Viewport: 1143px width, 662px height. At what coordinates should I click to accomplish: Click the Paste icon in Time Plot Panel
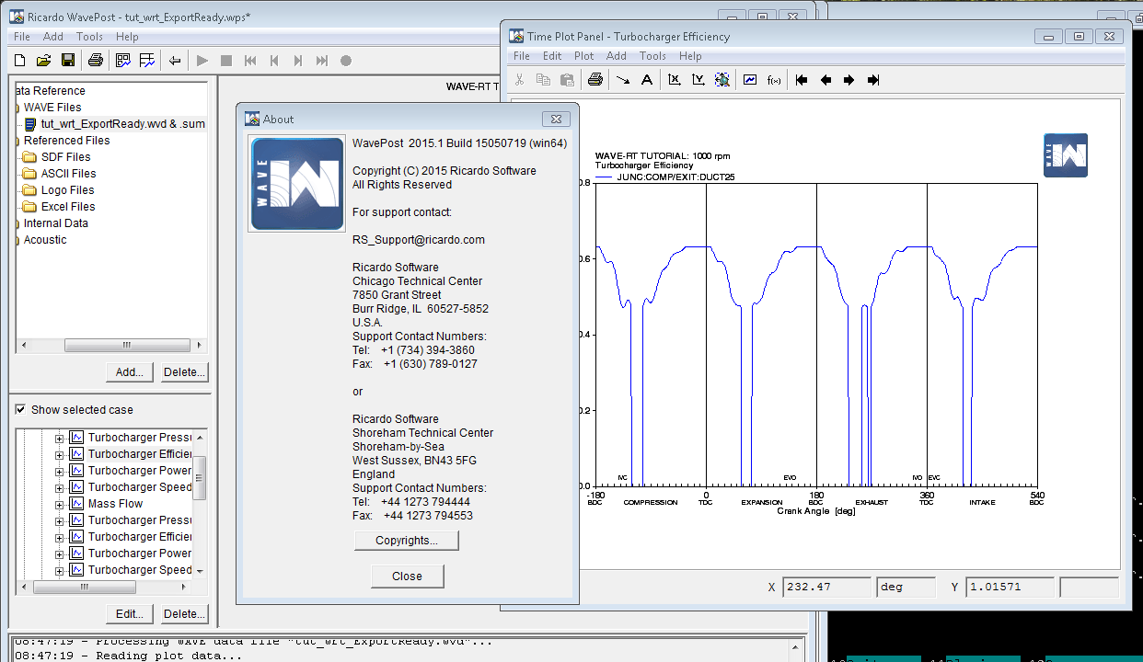[567, 80]
